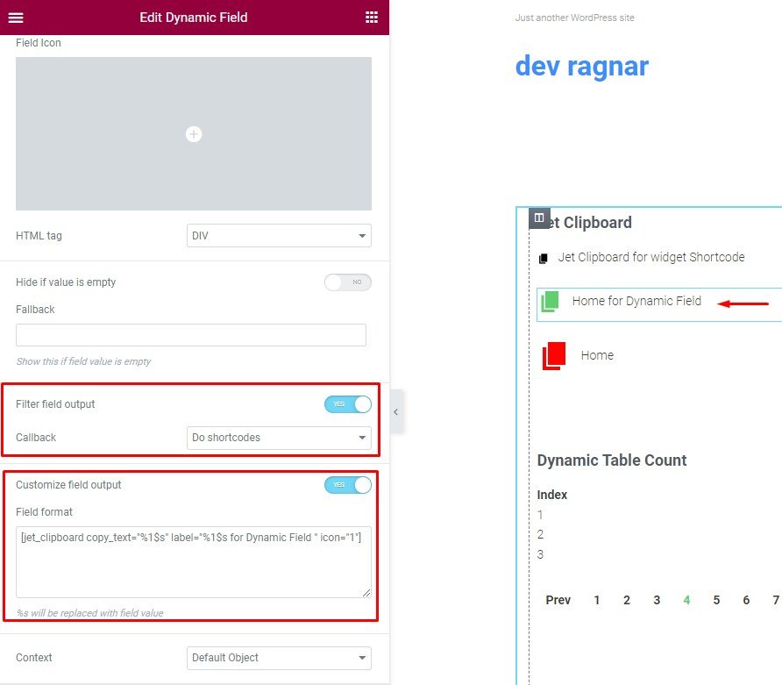Viewport: 782px width, 685px height.
Task: Open the Elementor hamburger menu
Action: (x=16, y=18)
